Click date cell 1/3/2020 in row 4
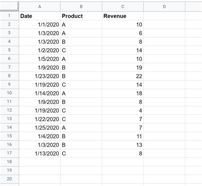Viewport: 202px width, 186px height. click(40, 42)
